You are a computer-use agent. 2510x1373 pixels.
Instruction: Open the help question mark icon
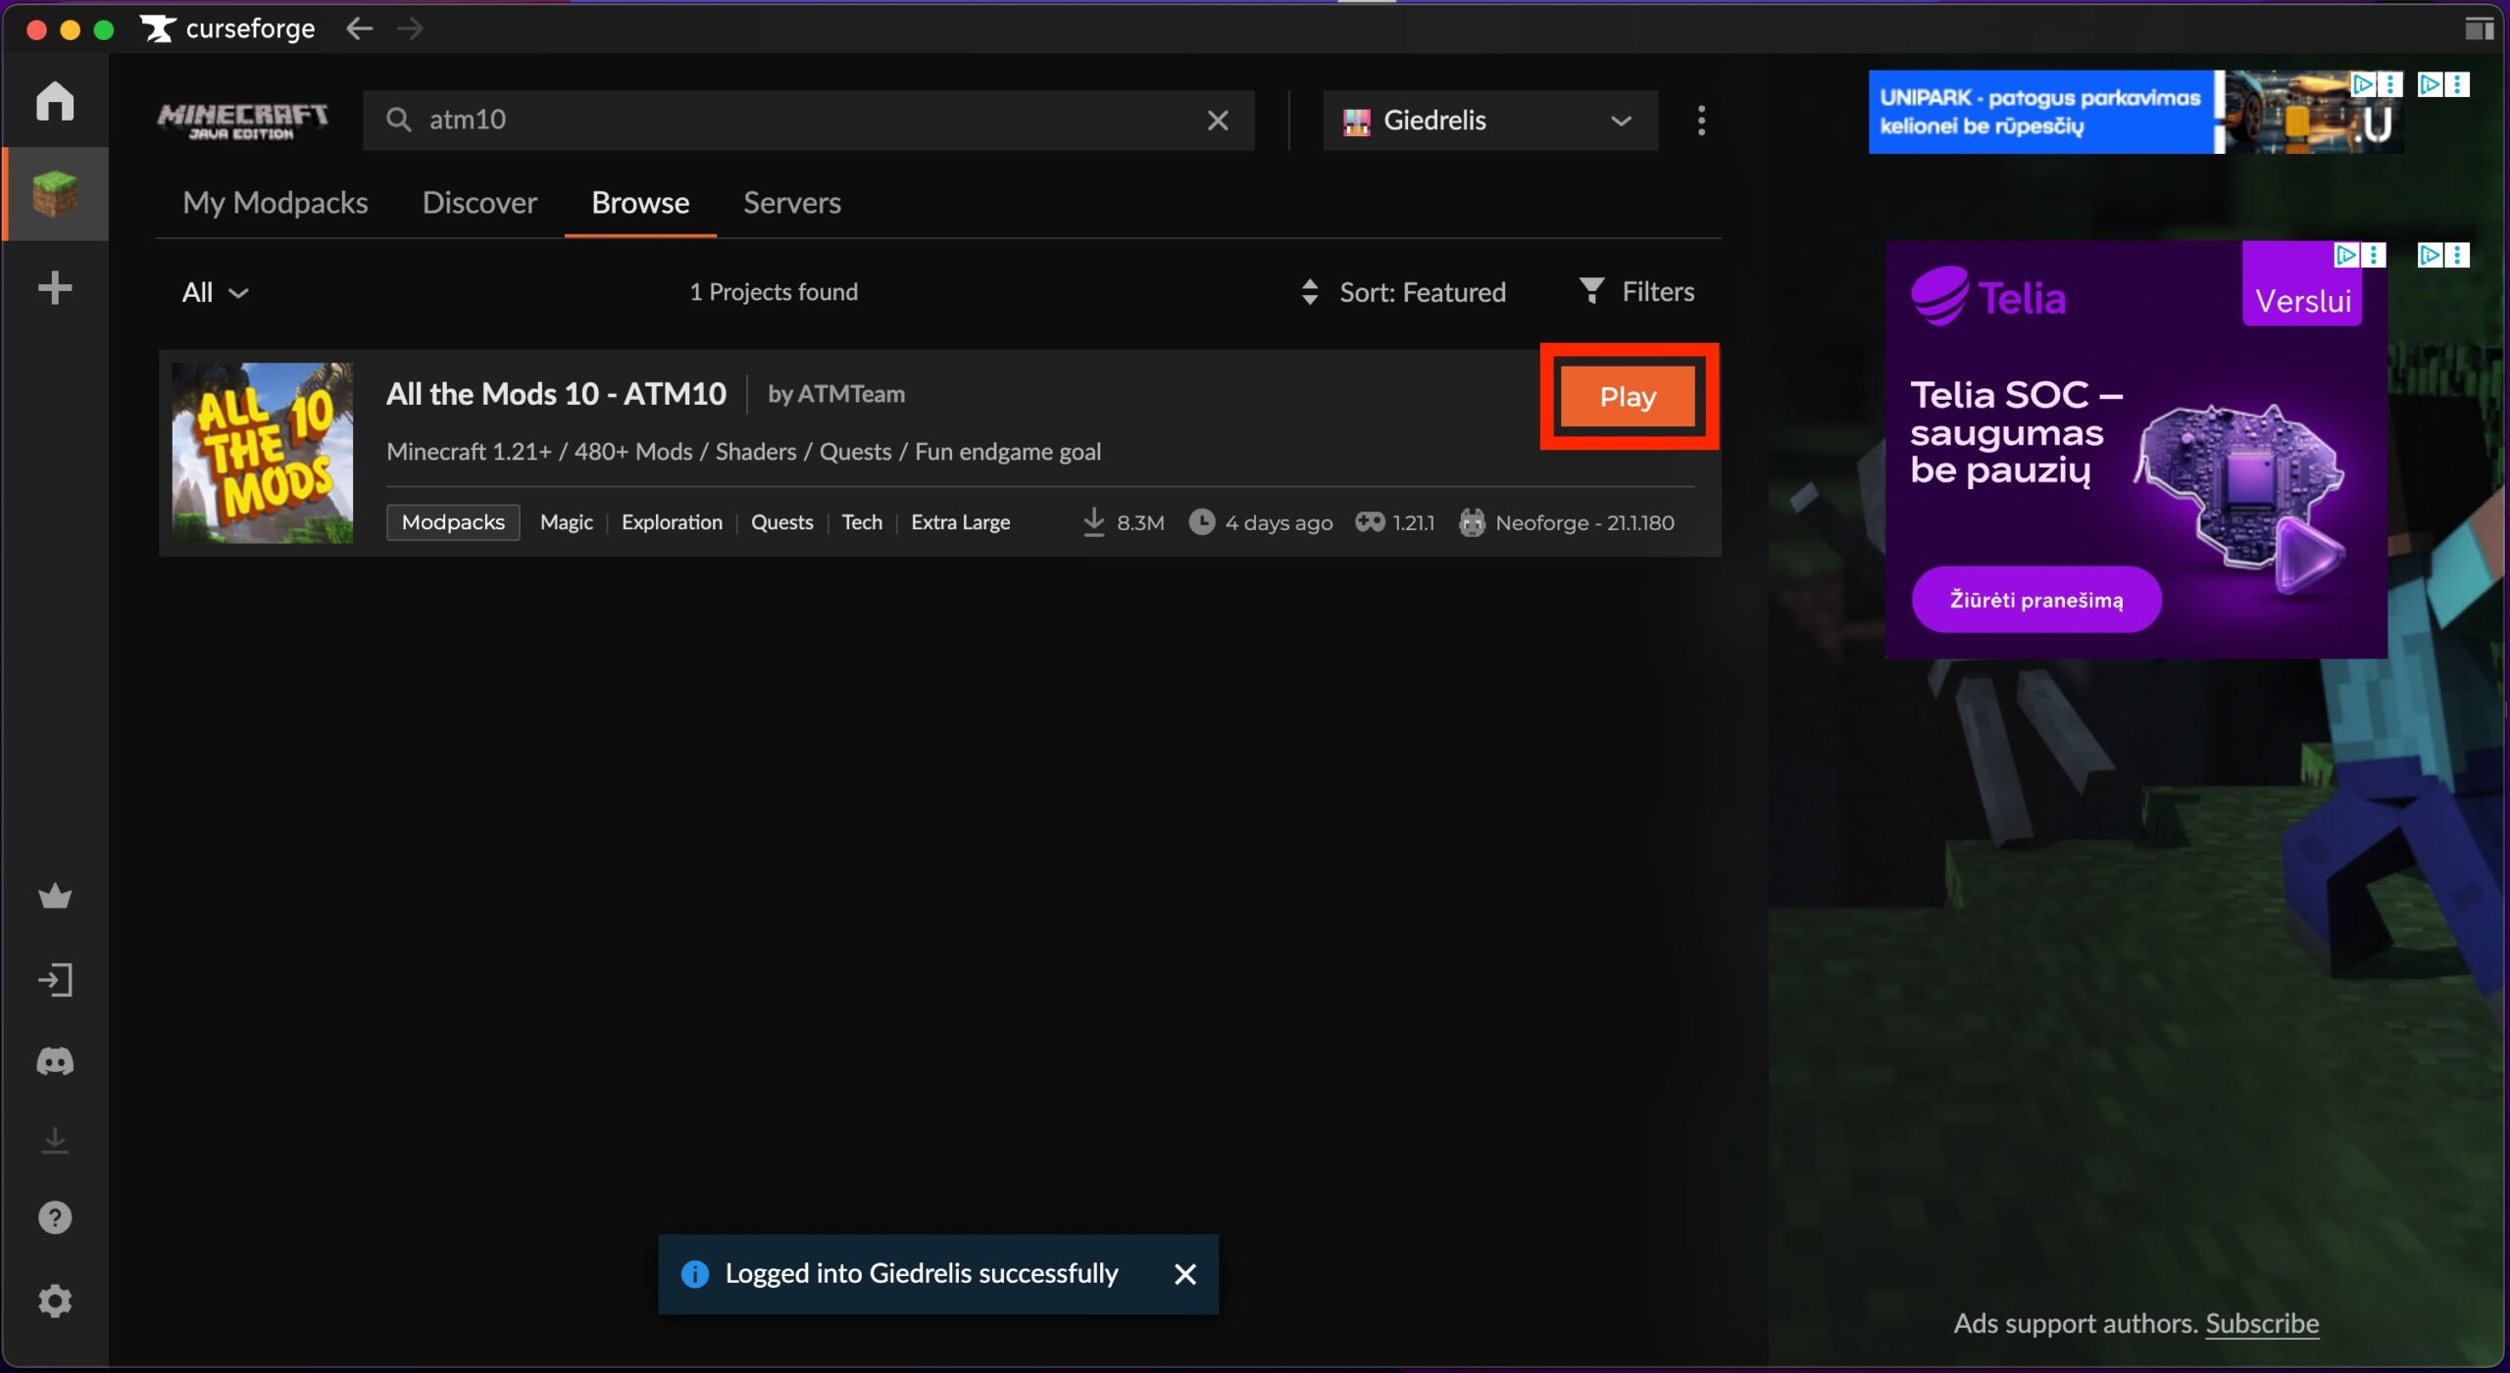click(x=55, y=1218)
